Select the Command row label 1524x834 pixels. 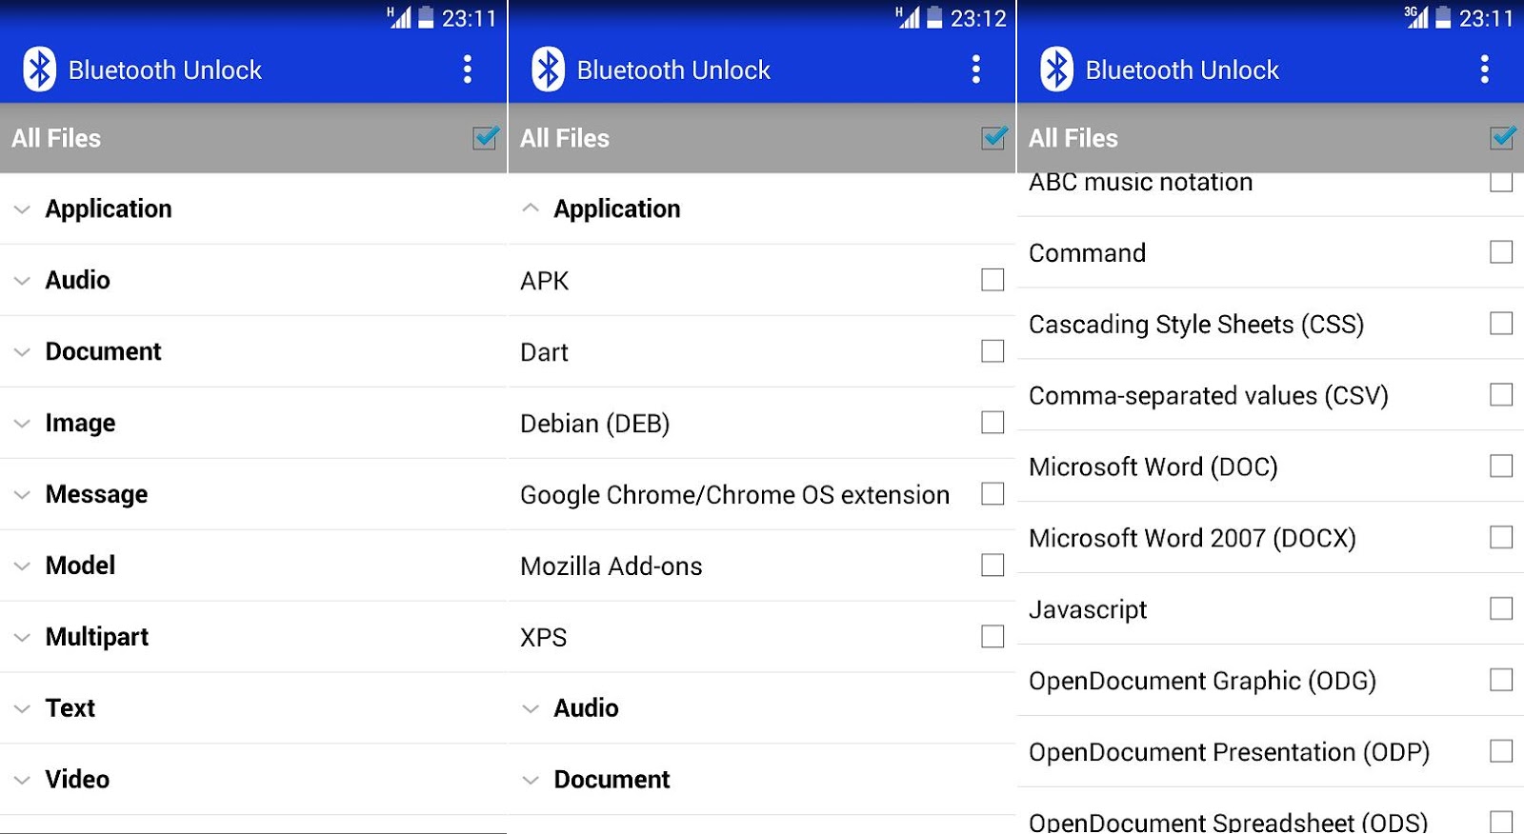click(x=1087, y=253)
